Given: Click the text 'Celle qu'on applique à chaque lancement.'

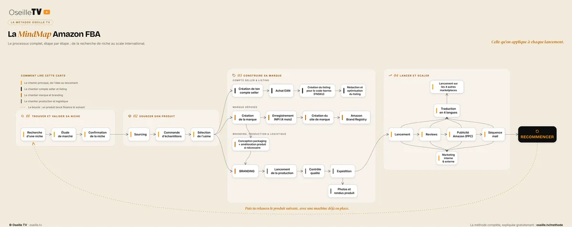Looking at the screenshot, I should pyautogui.click(x=528, y=42).
